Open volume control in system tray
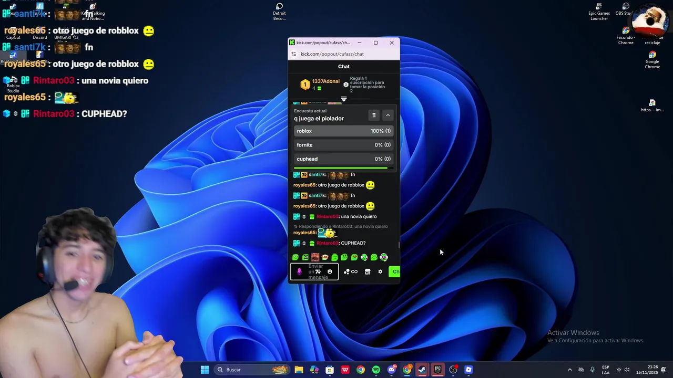This screenshot has width=673, height=378. (x=627, y=370)
